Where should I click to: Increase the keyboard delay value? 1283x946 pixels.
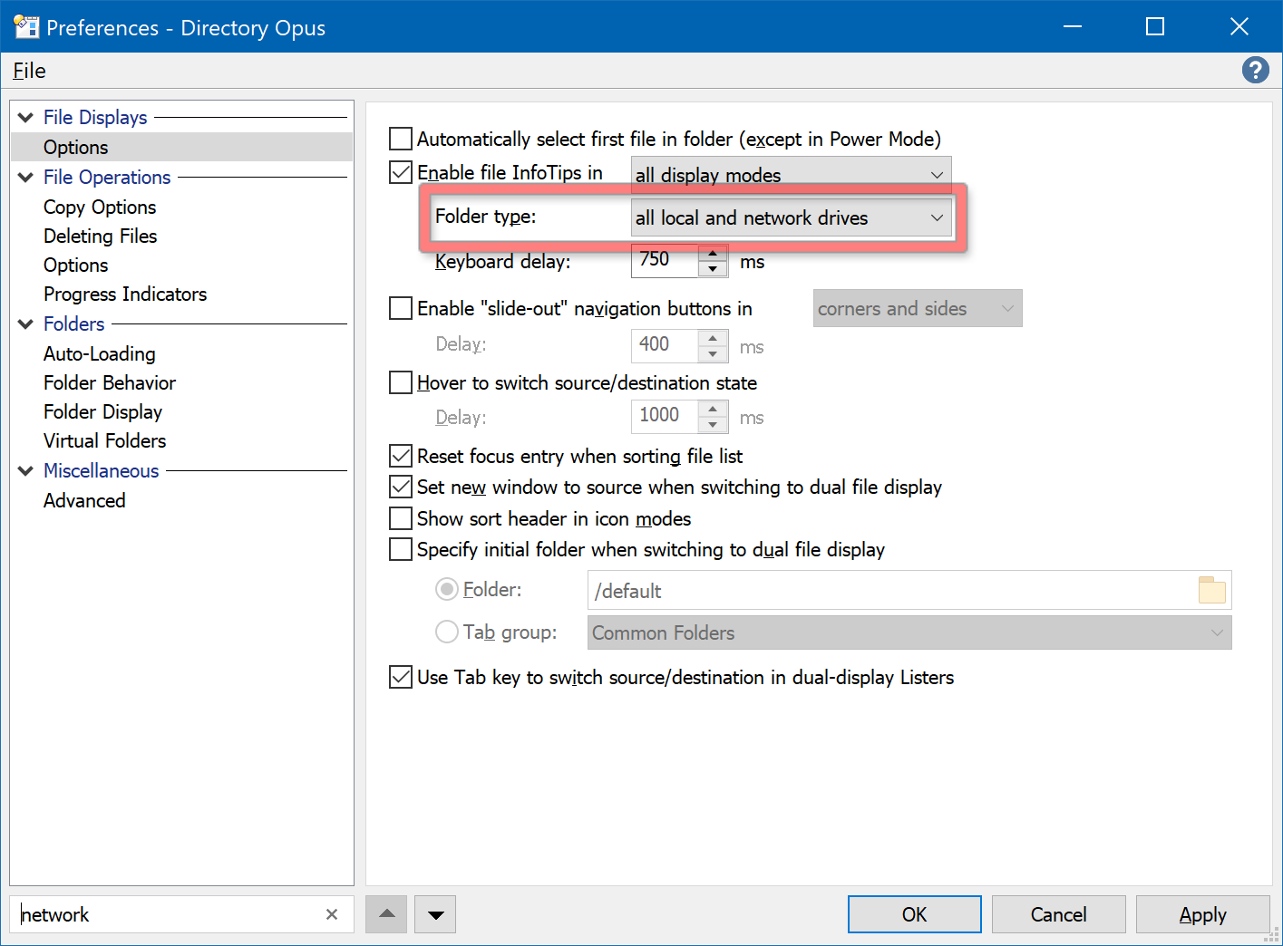713,253
